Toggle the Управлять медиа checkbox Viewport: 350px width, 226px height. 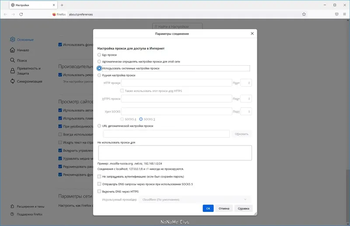point(60,159)
